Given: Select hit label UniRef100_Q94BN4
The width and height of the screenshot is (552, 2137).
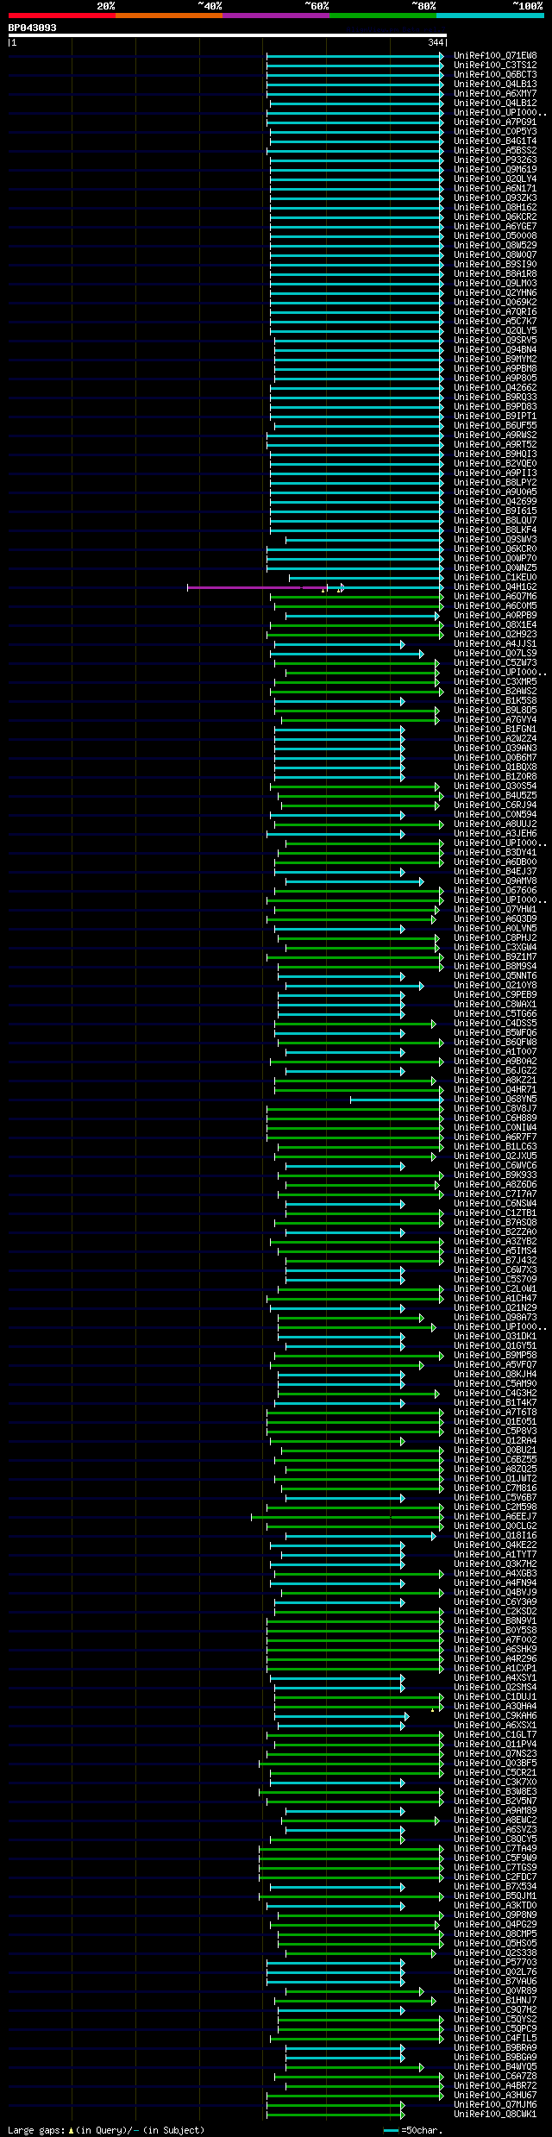Looking at the screenshot, I should pyautogui.click(x=495, y=350).
